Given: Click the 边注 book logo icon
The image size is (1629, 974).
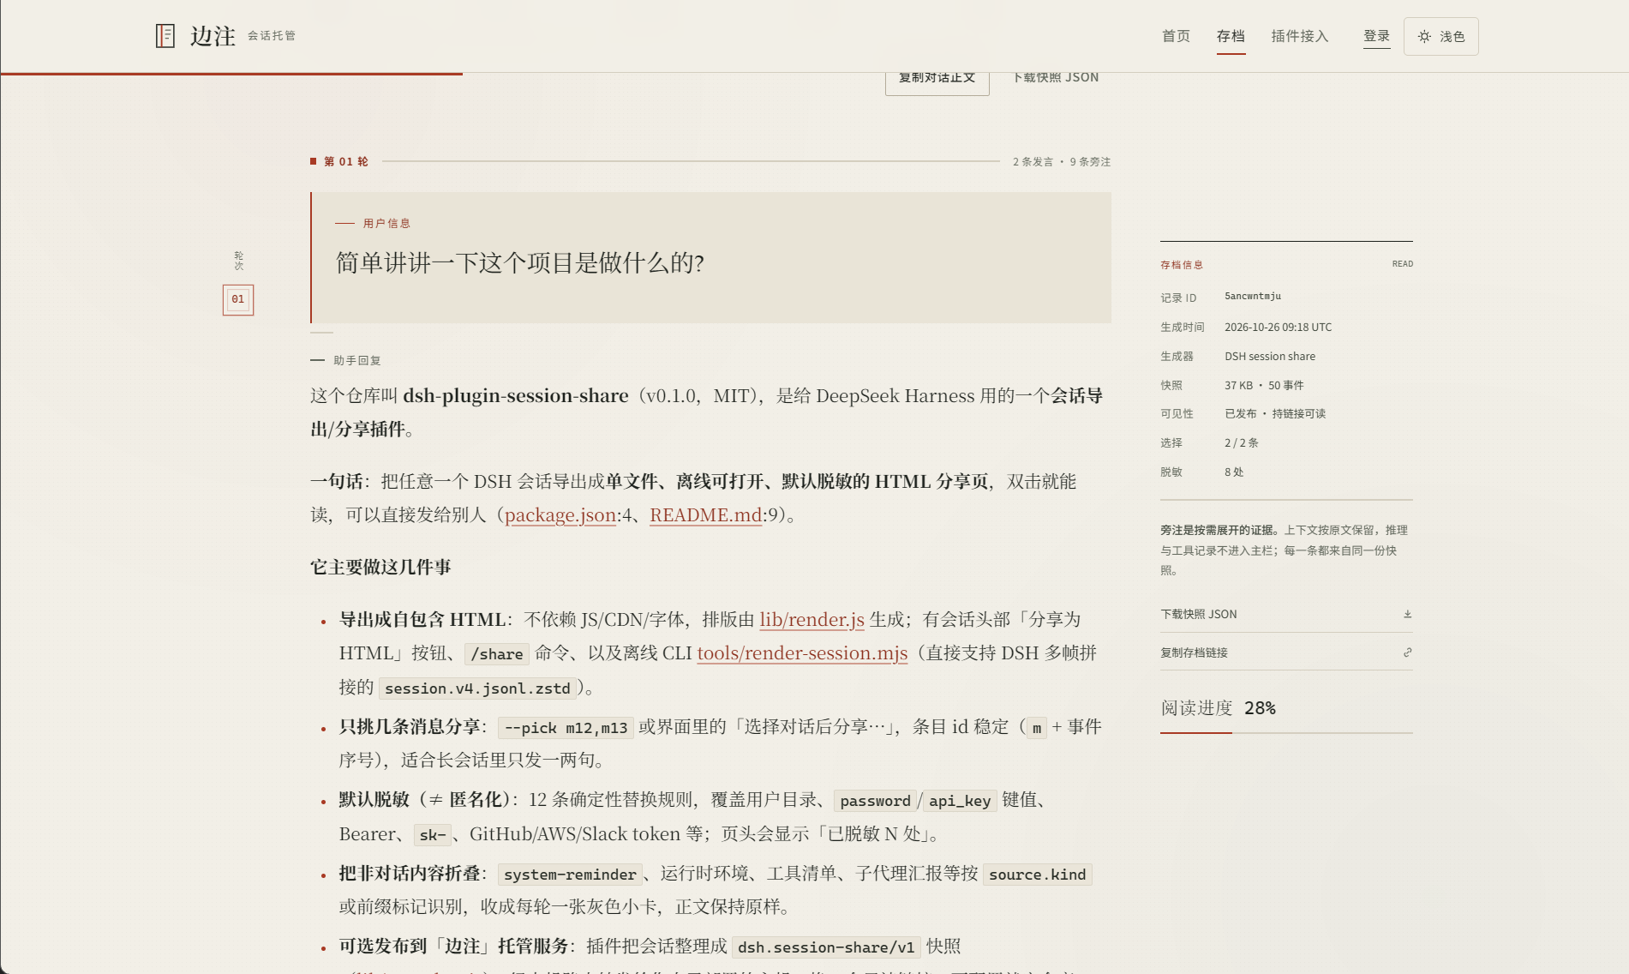Looking at the screenshot, I should click(165, 36).
